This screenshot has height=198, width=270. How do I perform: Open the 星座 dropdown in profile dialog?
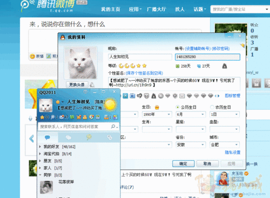[191, 129]
